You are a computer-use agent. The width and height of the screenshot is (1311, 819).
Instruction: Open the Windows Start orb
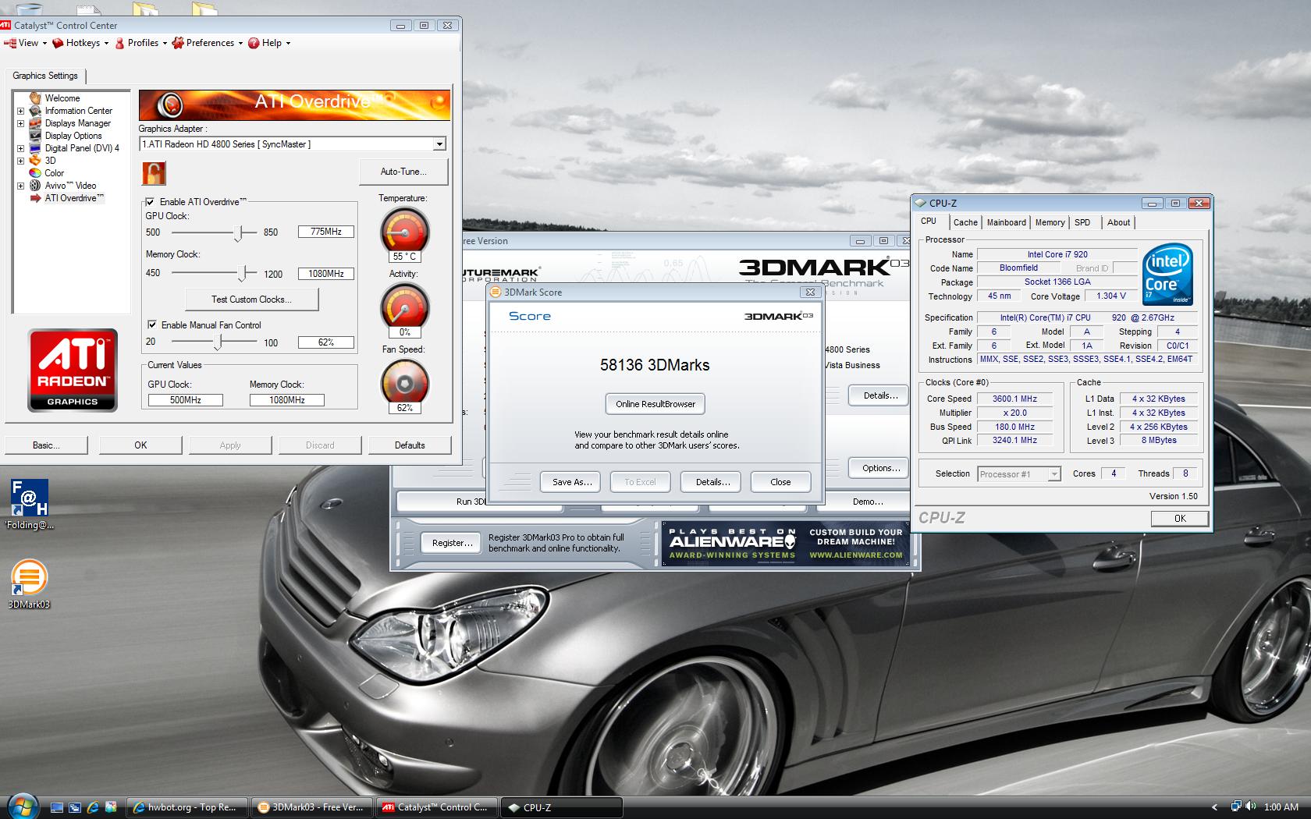click(x=22, y=805)
